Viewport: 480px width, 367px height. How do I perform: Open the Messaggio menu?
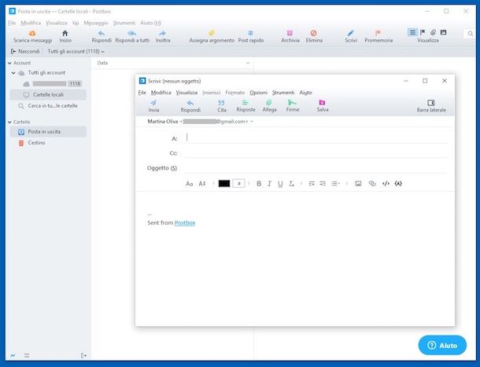tap(96, 24)
